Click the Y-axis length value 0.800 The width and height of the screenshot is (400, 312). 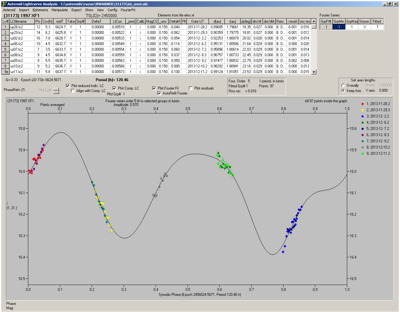coord(383,91)
